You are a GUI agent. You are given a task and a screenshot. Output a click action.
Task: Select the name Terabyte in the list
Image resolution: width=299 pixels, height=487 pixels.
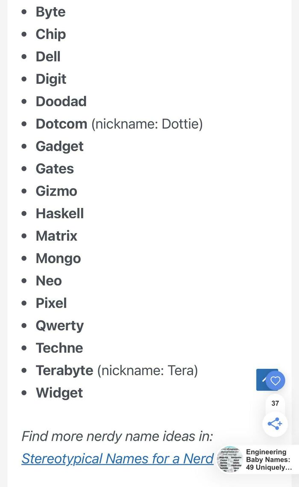pos(64,370)
